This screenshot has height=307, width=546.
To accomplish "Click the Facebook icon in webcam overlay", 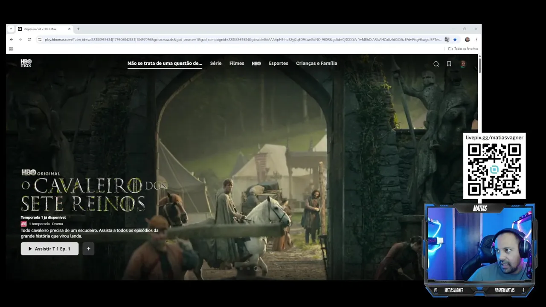I will (x=523, y=290).
